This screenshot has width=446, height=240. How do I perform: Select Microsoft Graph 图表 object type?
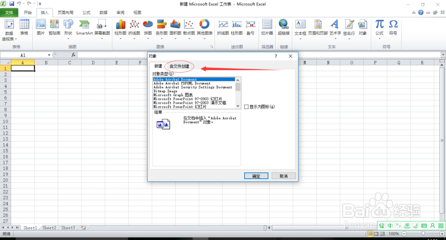click(x=173, y=95)
